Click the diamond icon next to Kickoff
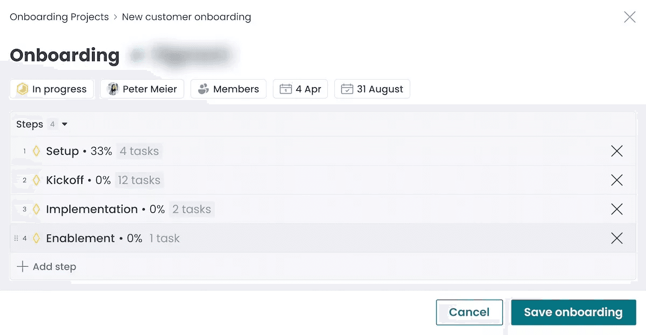 tap(36, 180)
